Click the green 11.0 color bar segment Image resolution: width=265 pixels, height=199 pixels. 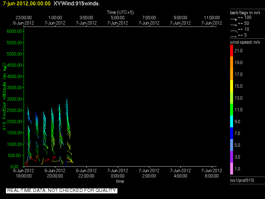pyautogui.click(x=232, y=110)
